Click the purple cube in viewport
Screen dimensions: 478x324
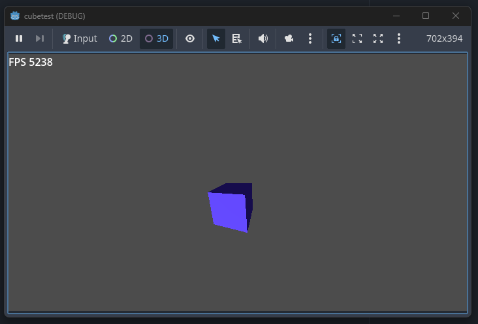pos(230,208)
